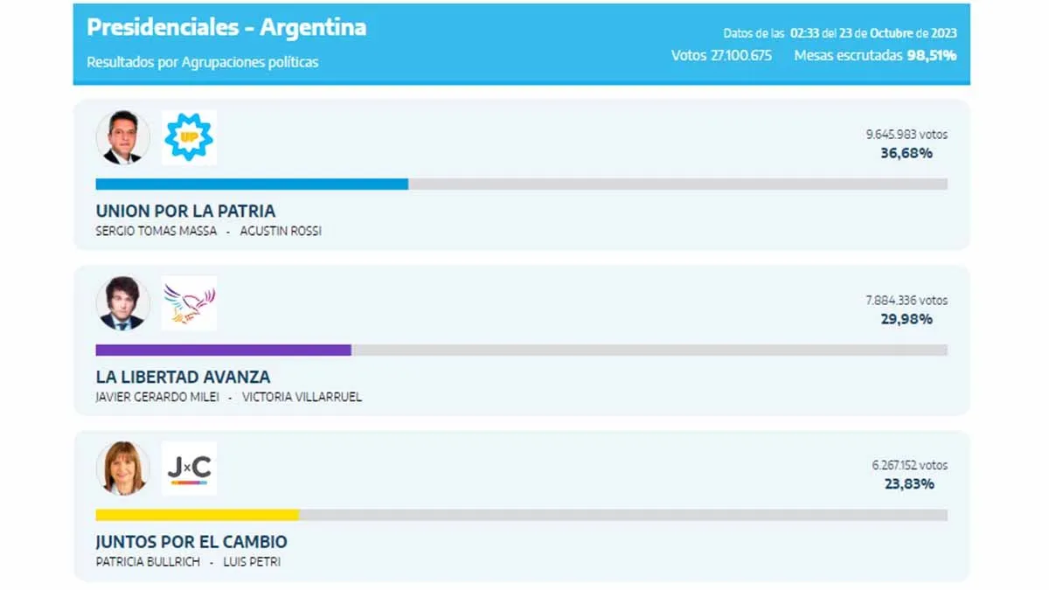Click the 23,83% result percentage

[909, 484]
